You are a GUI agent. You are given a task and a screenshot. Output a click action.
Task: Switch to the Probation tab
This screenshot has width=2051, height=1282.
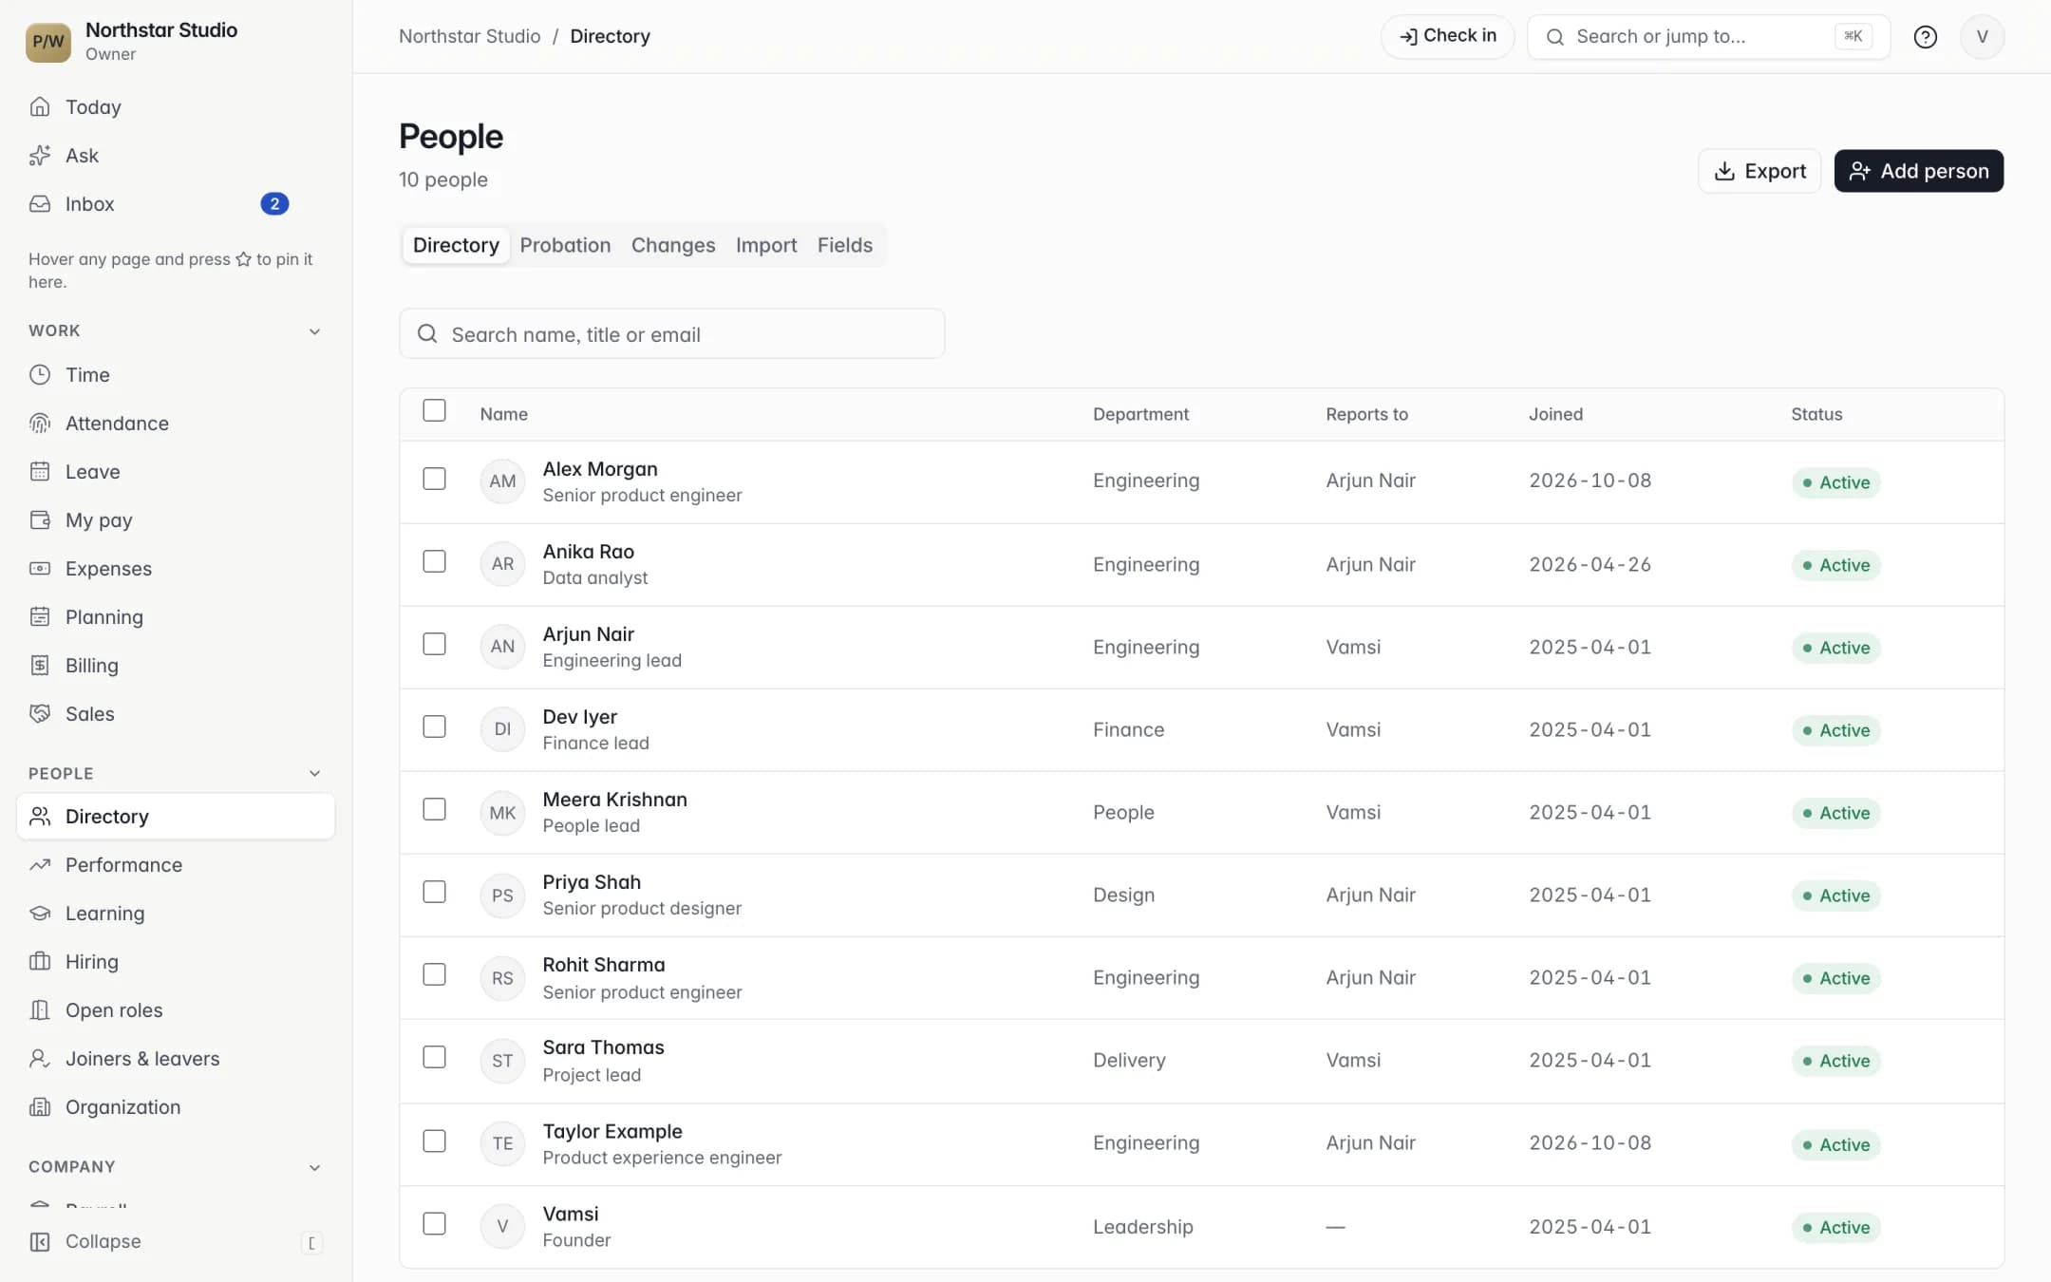coord(565,245)
